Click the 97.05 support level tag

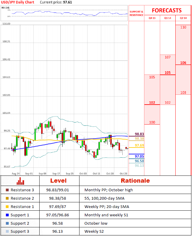coord(139,156)
